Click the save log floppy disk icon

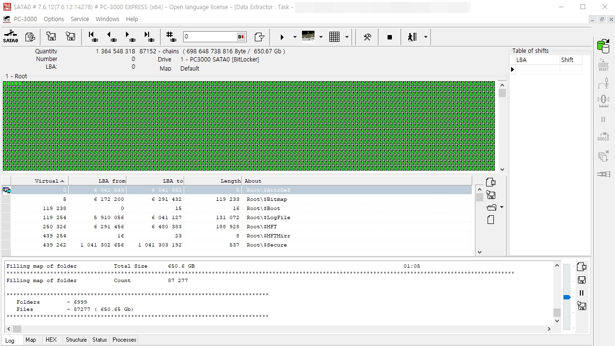pos(581,280)
